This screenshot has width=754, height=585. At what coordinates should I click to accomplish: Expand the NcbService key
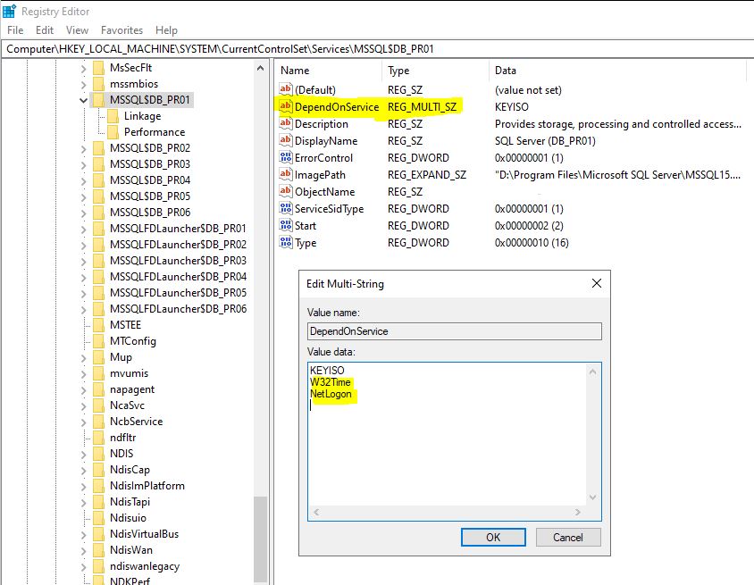tap(83, 422)
